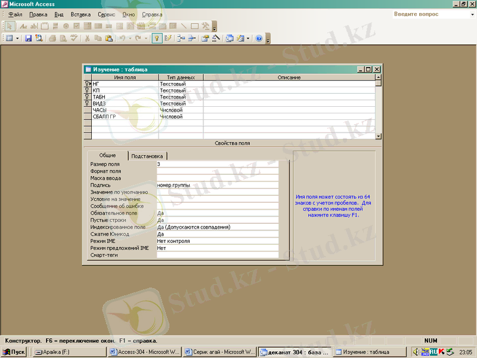Click the table grid scroll down arrow
477x358 pixels.
click(378, 137)
